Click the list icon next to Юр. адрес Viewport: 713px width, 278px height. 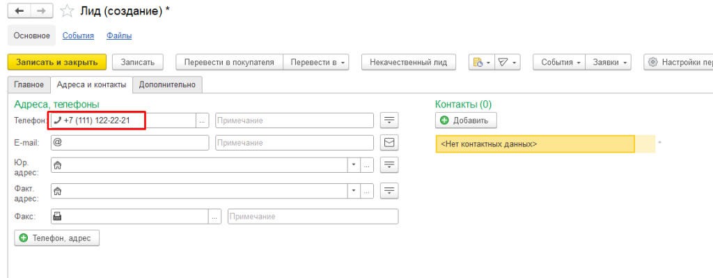(x=389, y=164)
